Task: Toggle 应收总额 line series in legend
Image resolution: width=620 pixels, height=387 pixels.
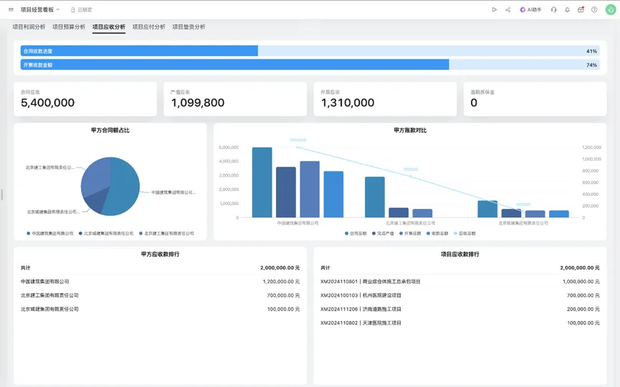Action: [463, 233]
